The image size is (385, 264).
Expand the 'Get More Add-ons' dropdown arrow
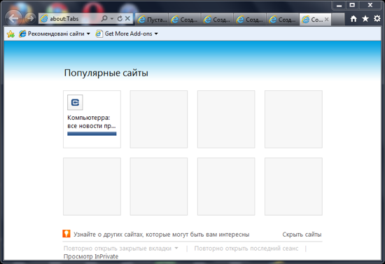(156, 34)
